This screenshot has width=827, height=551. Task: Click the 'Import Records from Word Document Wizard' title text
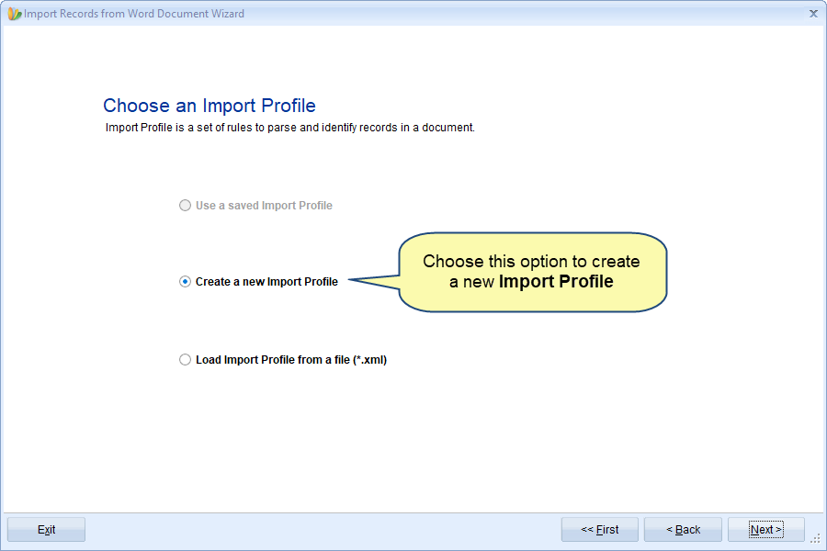click(134, 14)
